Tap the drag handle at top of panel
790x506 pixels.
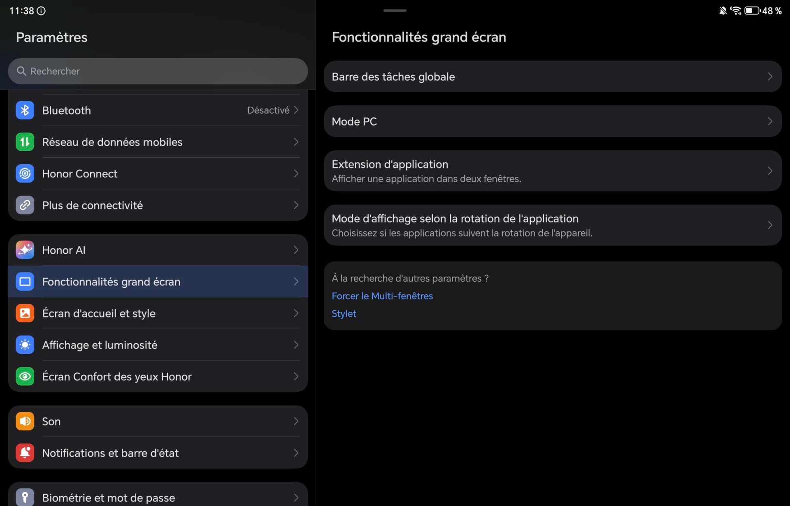tap(395, 10)
